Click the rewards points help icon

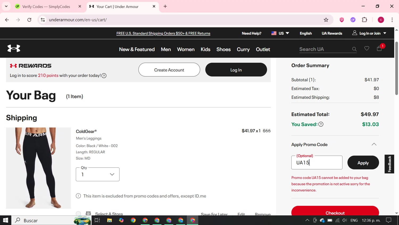(104, 76)
